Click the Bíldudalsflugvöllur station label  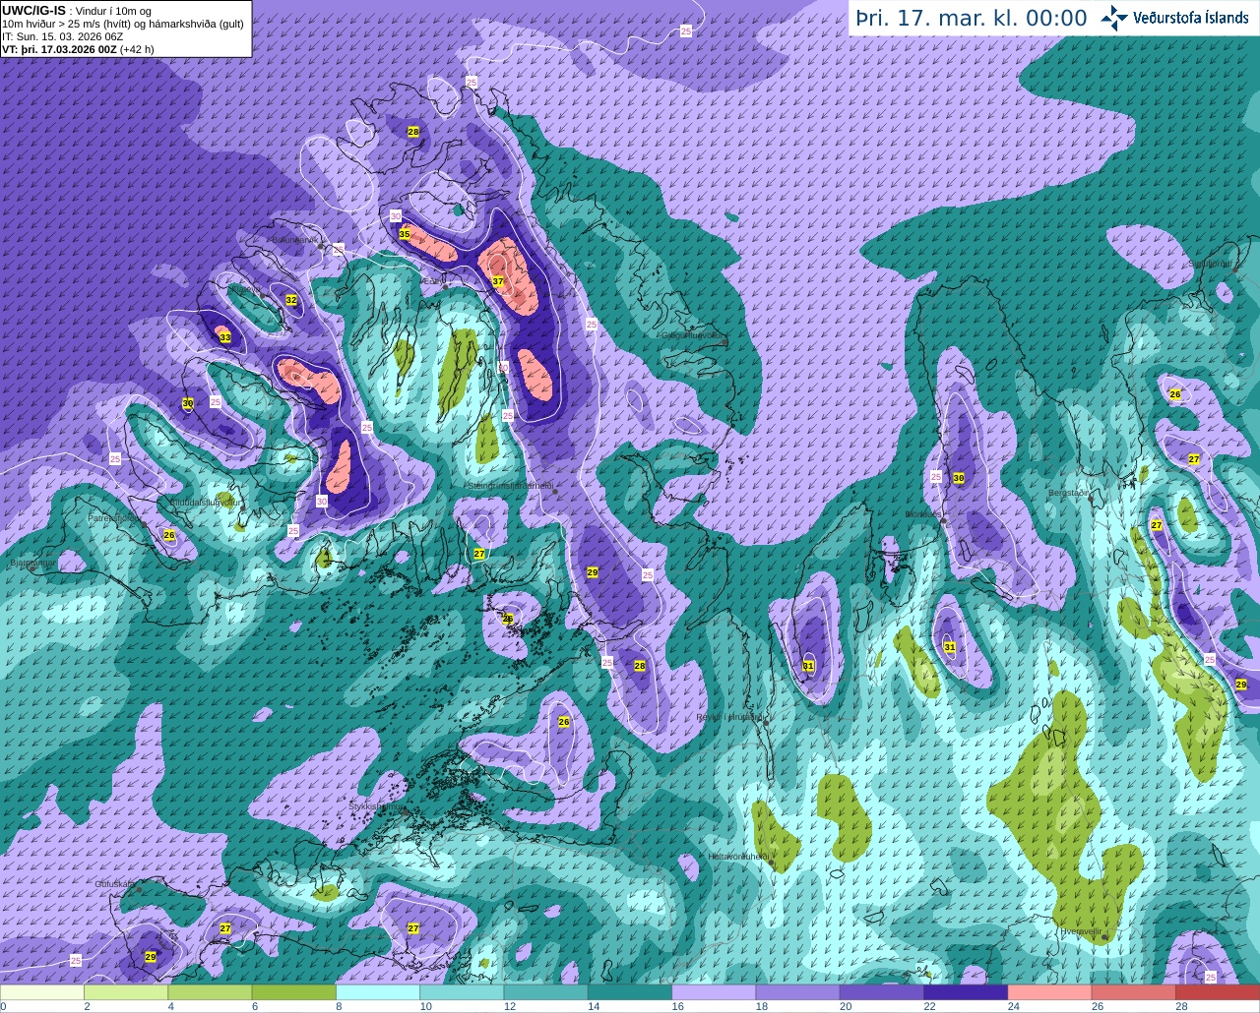pyautogui.click(x=206, y=502)
